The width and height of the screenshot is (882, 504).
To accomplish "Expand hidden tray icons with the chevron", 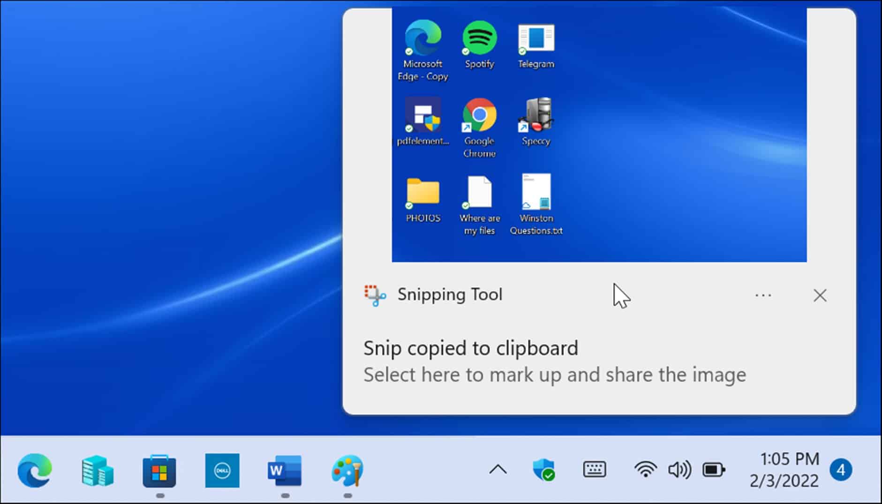I will click(x=498, y=469).
